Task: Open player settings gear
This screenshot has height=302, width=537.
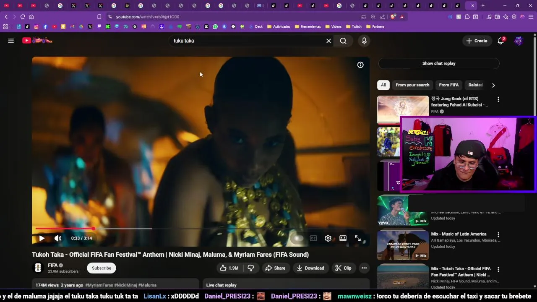Action: tap(328, 238)
